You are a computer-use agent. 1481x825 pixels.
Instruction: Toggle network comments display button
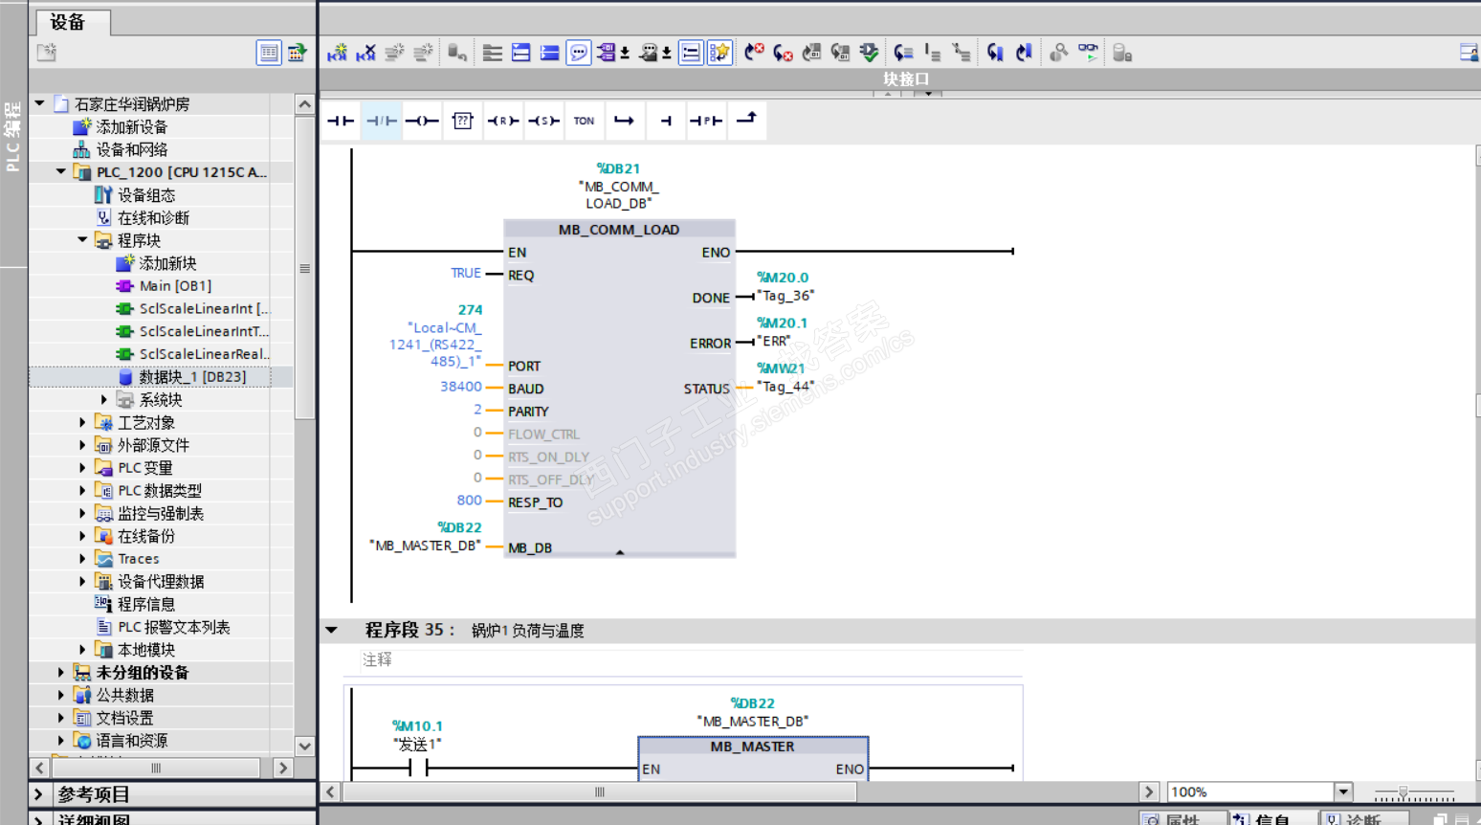[579, 53]
